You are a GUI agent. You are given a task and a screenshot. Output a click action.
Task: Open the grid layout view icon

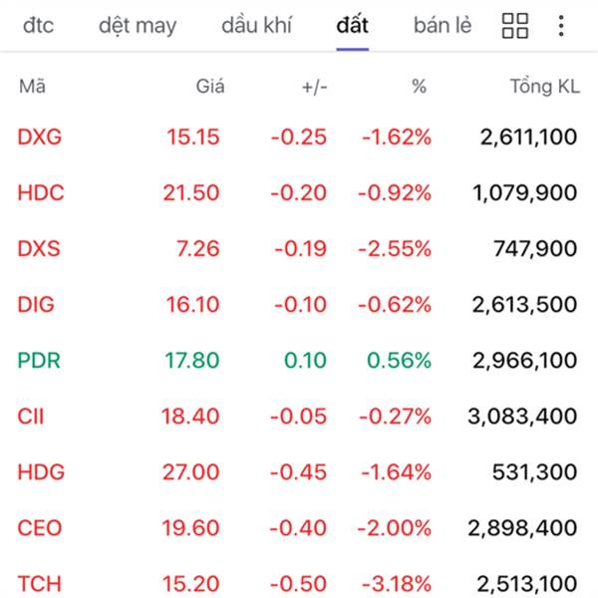point(515,26)
